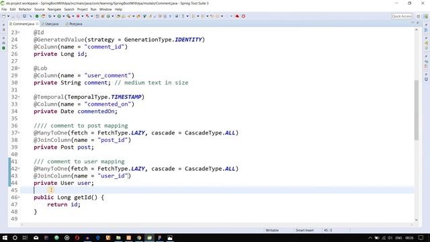
Task: Click the editor horizontal scrollbar
Action: 216,225
